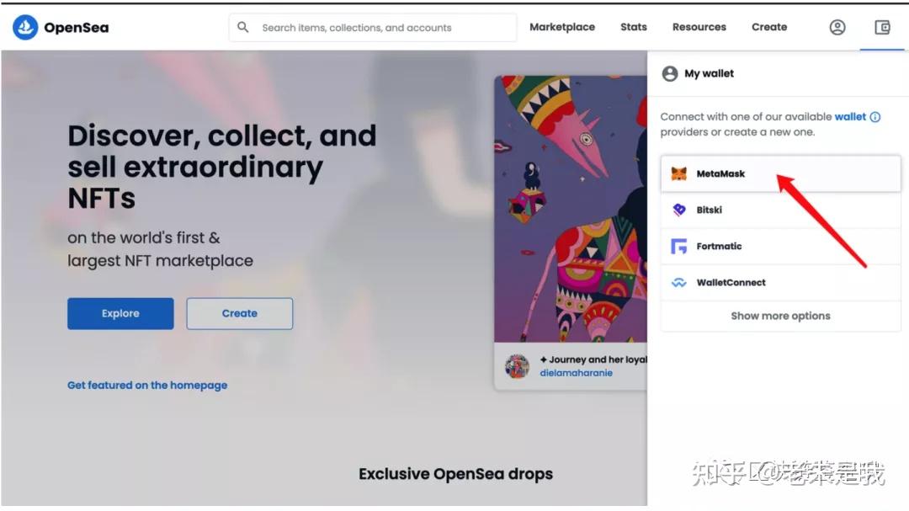Click the wallet icon in header
Image resolution: width=909 pixels, height=511 pixels.
point(882,27)
